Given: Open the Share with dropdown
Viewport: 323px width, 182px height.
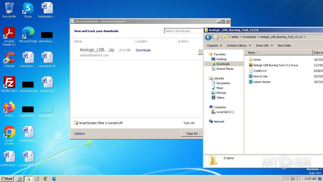Looking at the screenshot, I should 264,45.
